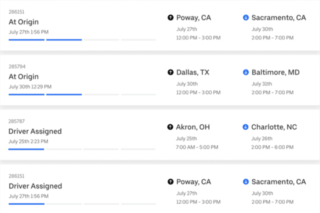The height and width of the screenshot is (213, 320).
Task: Click the progress bar for load 285787
Action: pyautogui.click(x=82, y=149)
